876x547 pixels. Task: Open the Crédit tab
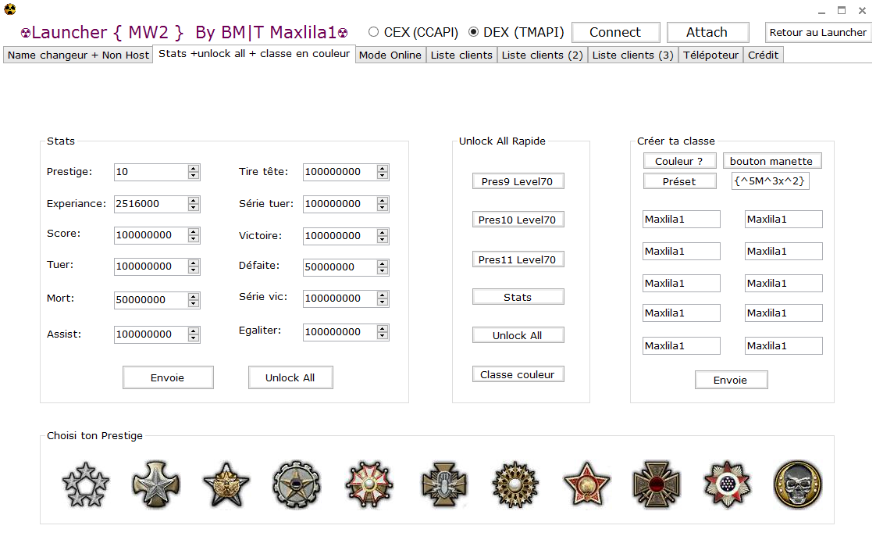click(x=763, y=55)
